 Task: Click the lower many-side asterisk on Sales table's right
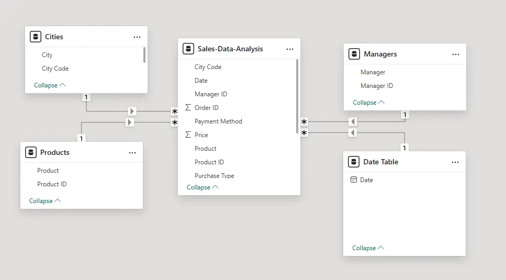click(x=304, y=132)
